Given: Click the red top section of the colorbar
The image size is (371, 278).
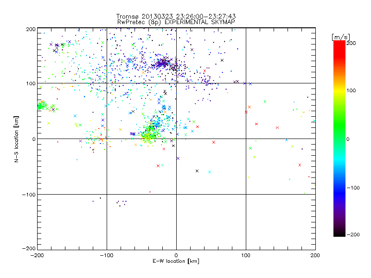Looking at the screenshot, I should [339, 49].
